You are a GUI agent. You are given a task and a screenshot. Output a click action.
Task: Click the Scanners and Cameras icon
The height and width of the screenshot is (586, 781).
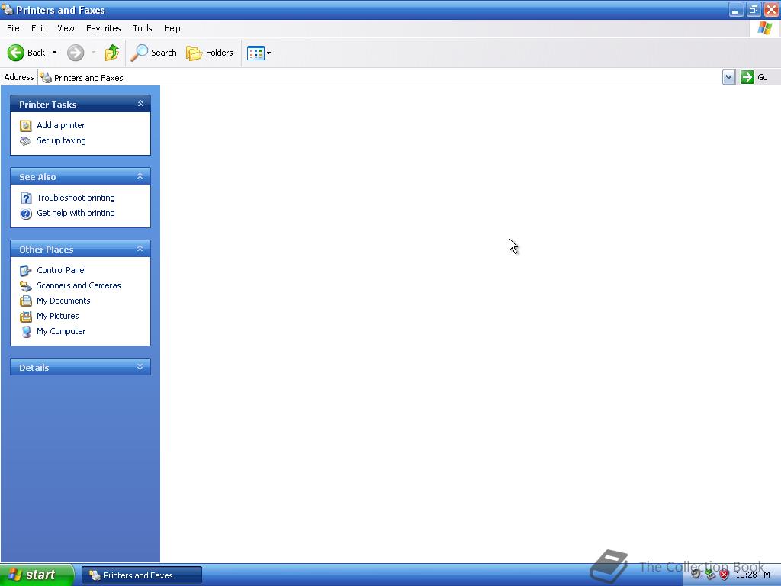(25, 286)
